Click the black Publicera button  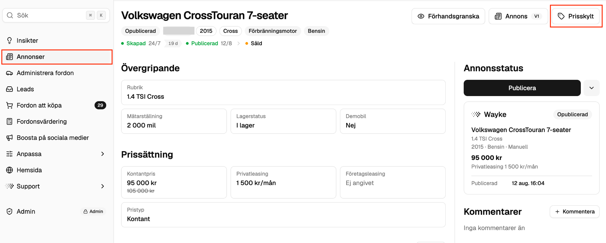522,88
